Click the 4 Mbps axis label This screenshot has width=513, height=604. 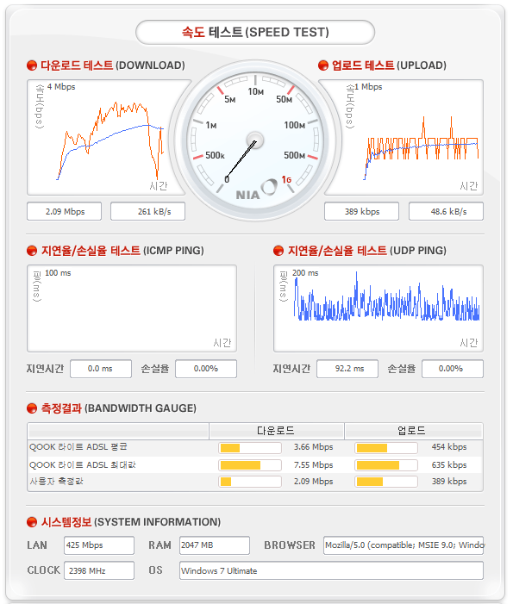(61, 87)
